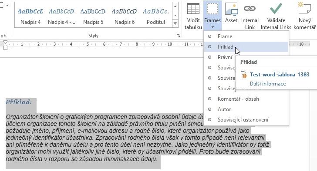Click the Validate Internal Links checkmark
Viewport: 317px width, 171px height.
(x=276, y=8)
